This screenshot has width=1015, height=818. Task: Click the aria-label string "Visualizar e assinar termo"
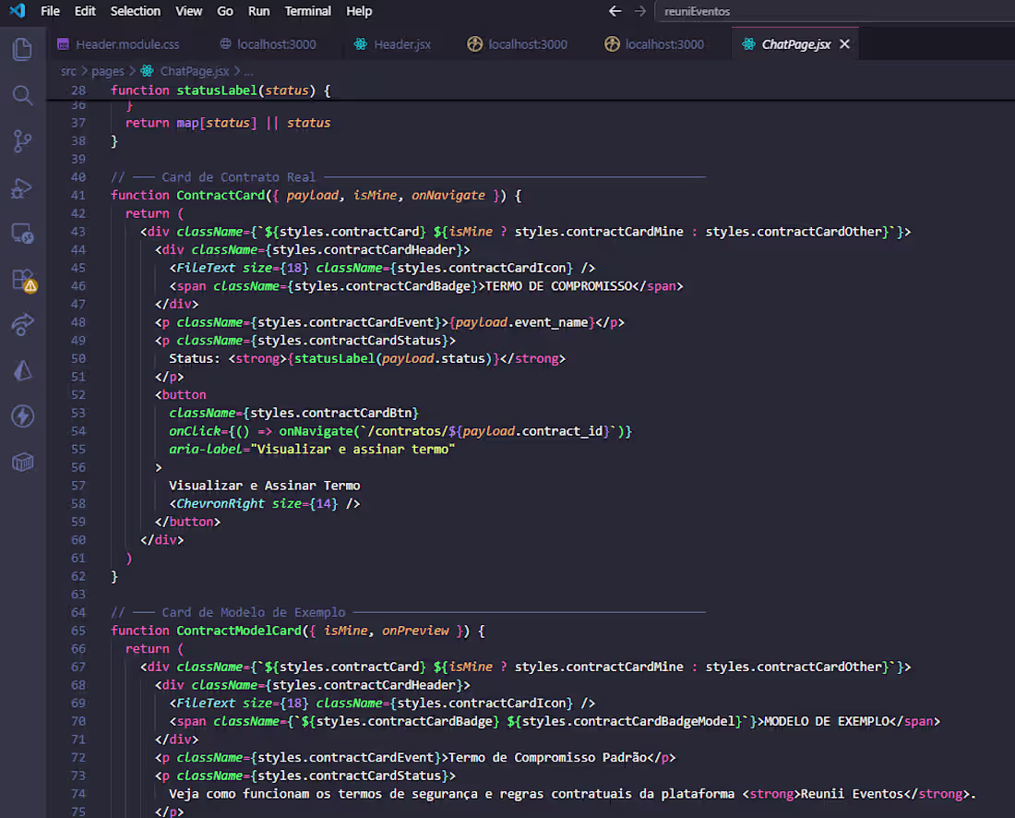(x=352, y=449)
